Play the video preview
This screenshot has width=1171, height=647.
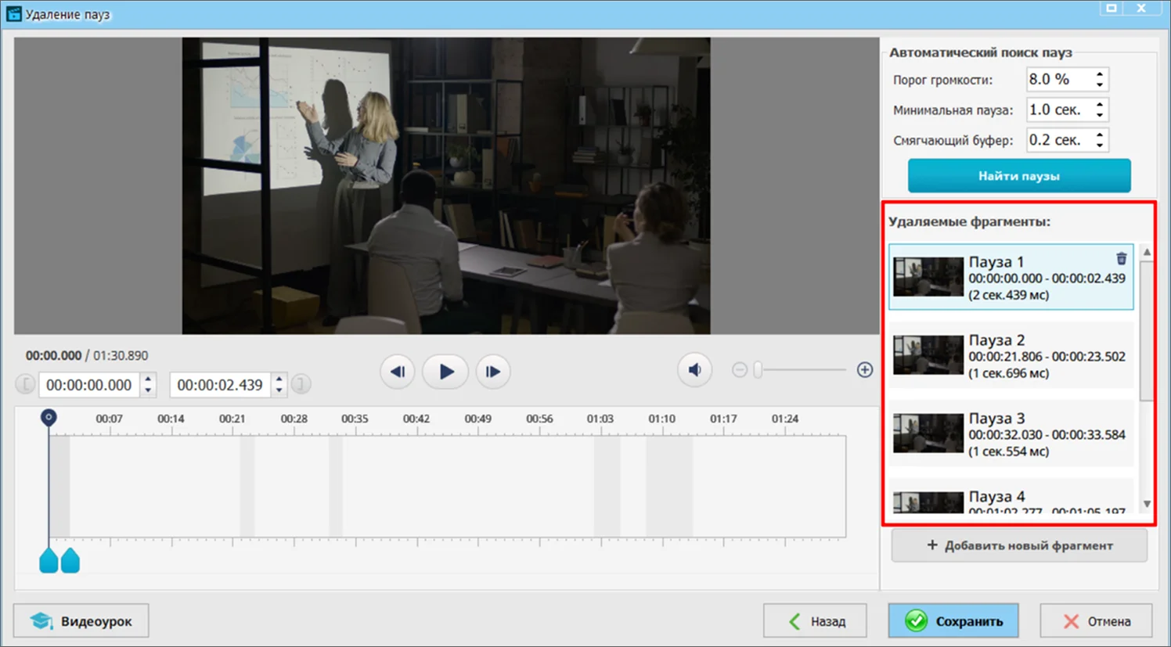(x=445, y=372)
